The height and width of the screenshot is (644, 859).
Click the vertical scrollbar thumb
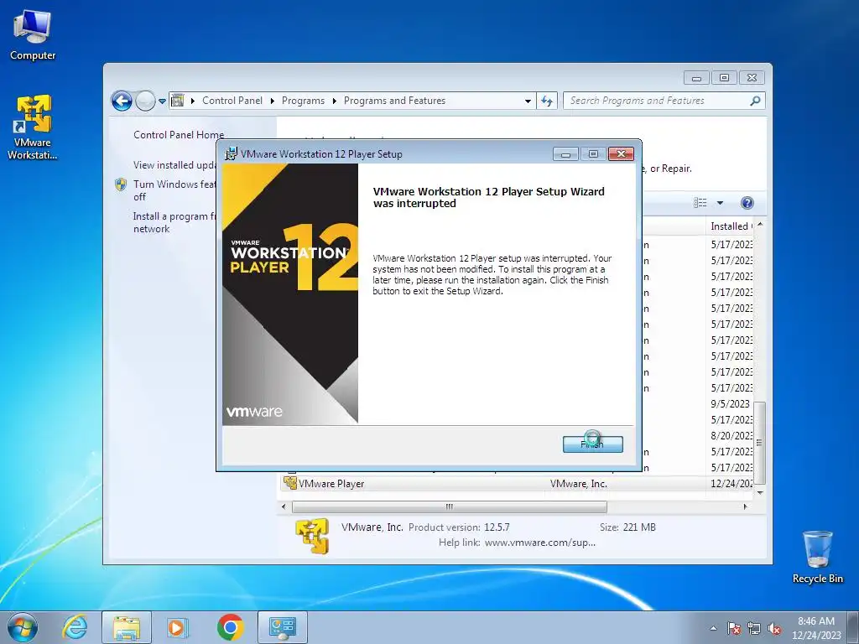(760, 443)
